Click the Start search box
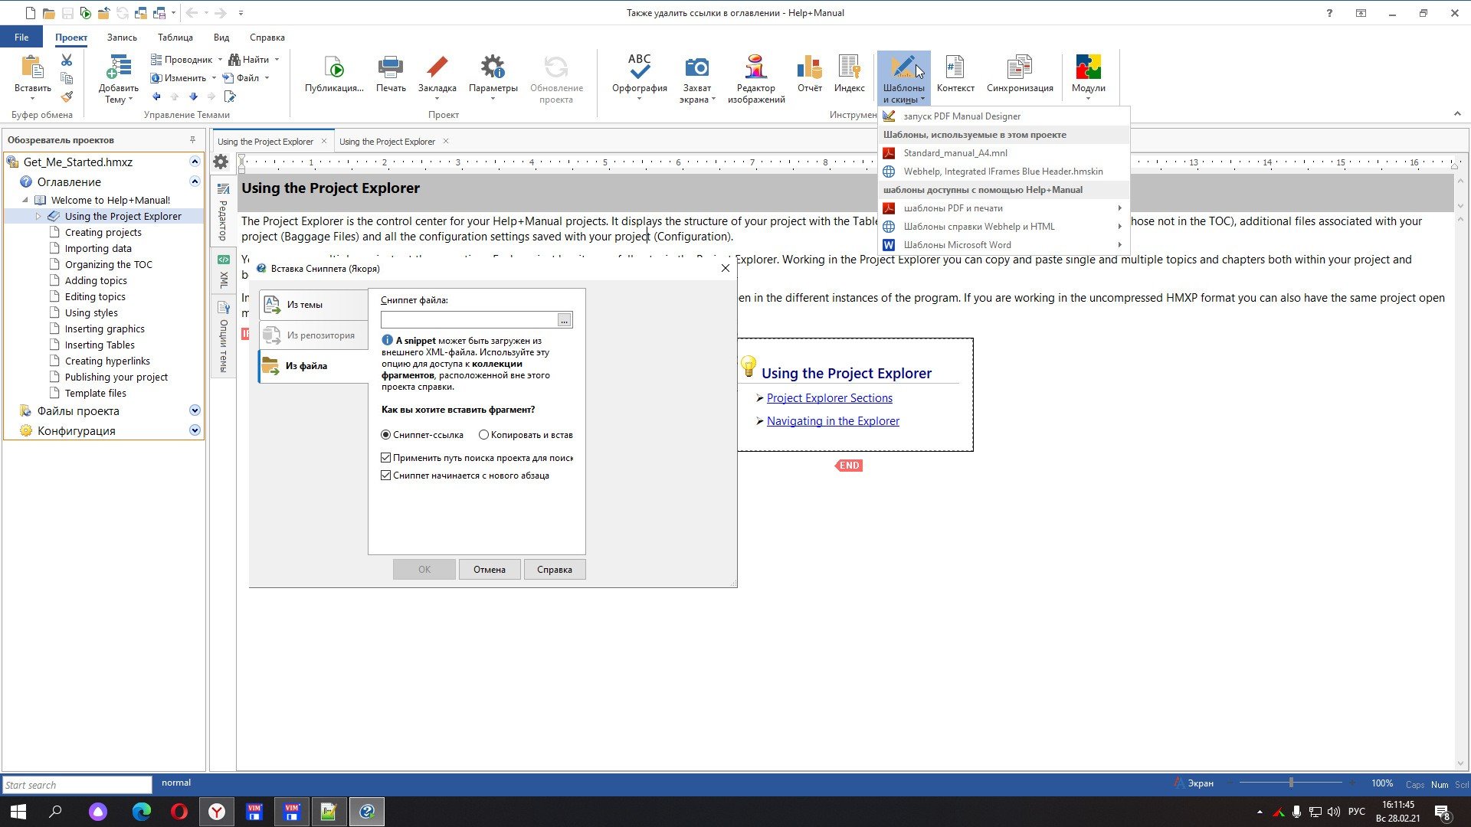This screenshot has height=827, width=1471. click(77, 785)
